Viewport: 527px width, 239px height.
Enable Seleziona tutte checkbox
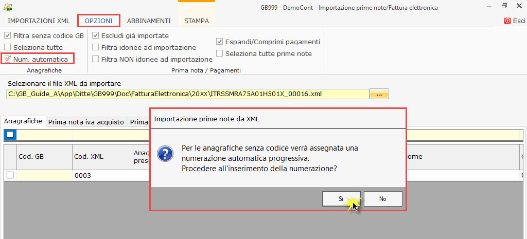click(7, 47)
